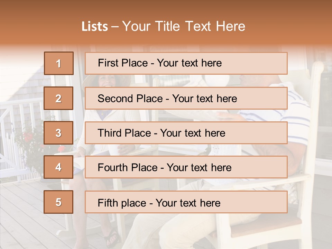Select the "Your Title Text Here" title text
The image size is (332, 249).
184,27
